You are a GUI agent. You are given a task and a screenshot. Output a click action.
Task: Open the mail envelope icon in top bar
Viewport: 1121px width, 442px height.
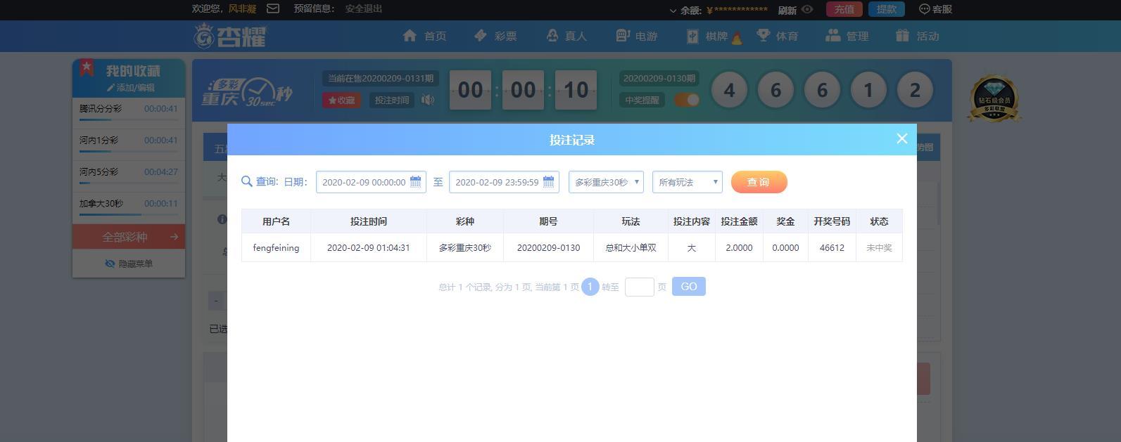273,8
